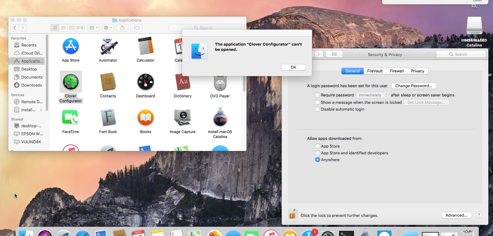Go back in the Finder window
This screenshot has height=236, width=493.
(15, 28)
